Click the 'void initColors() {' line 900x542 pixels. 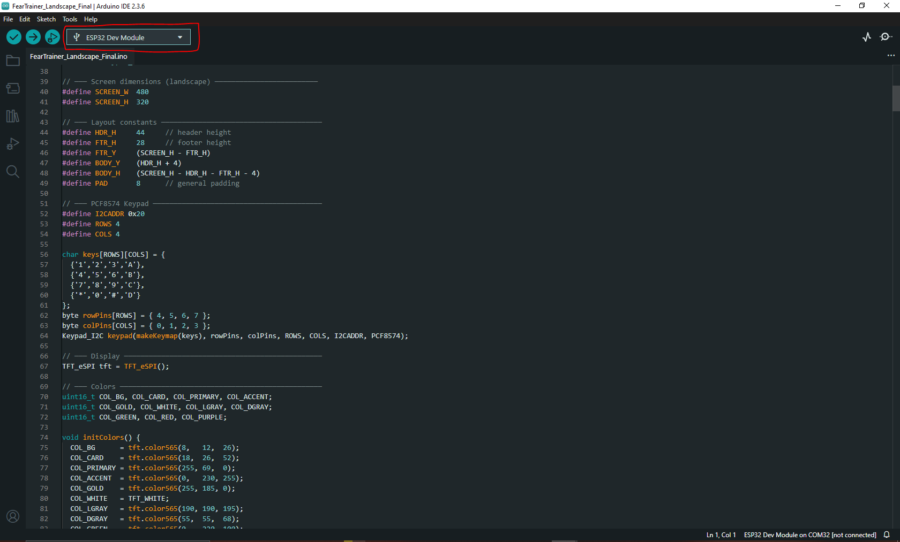[101, 438]
